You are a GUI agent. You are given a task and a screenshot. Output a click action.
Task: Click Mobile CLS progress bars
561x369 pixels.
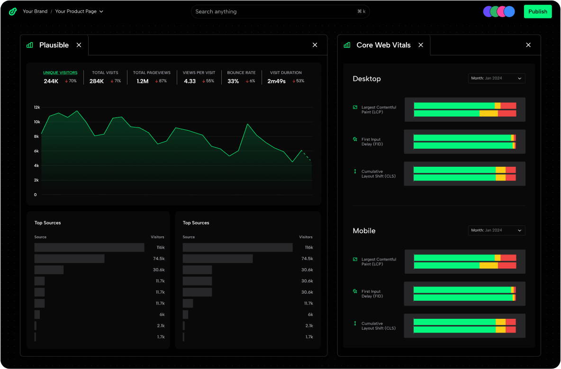(465, 326)
